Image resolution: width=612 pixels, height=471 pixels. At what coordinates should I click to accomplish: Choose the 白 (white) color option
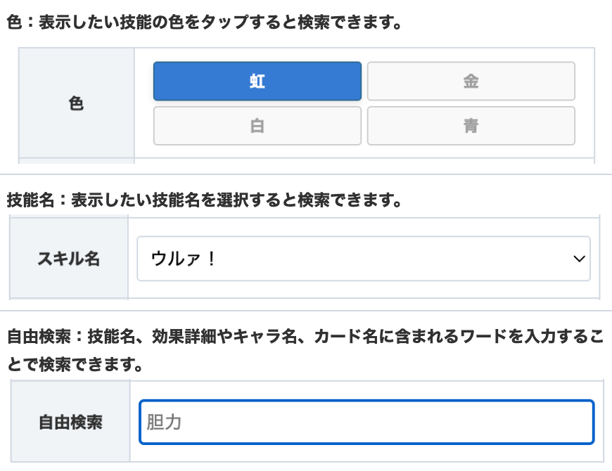pos(257,126)
